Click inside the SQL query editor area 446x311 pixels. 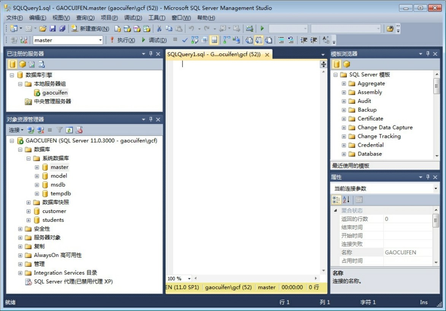[x=246, y=168]
